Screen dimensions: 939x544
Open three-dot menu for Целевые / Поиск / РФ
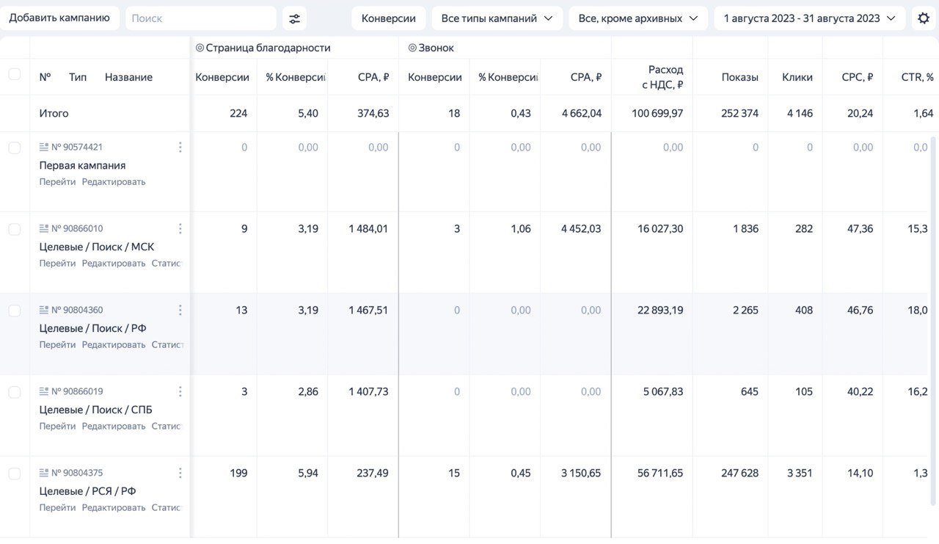tap(180, 311)
